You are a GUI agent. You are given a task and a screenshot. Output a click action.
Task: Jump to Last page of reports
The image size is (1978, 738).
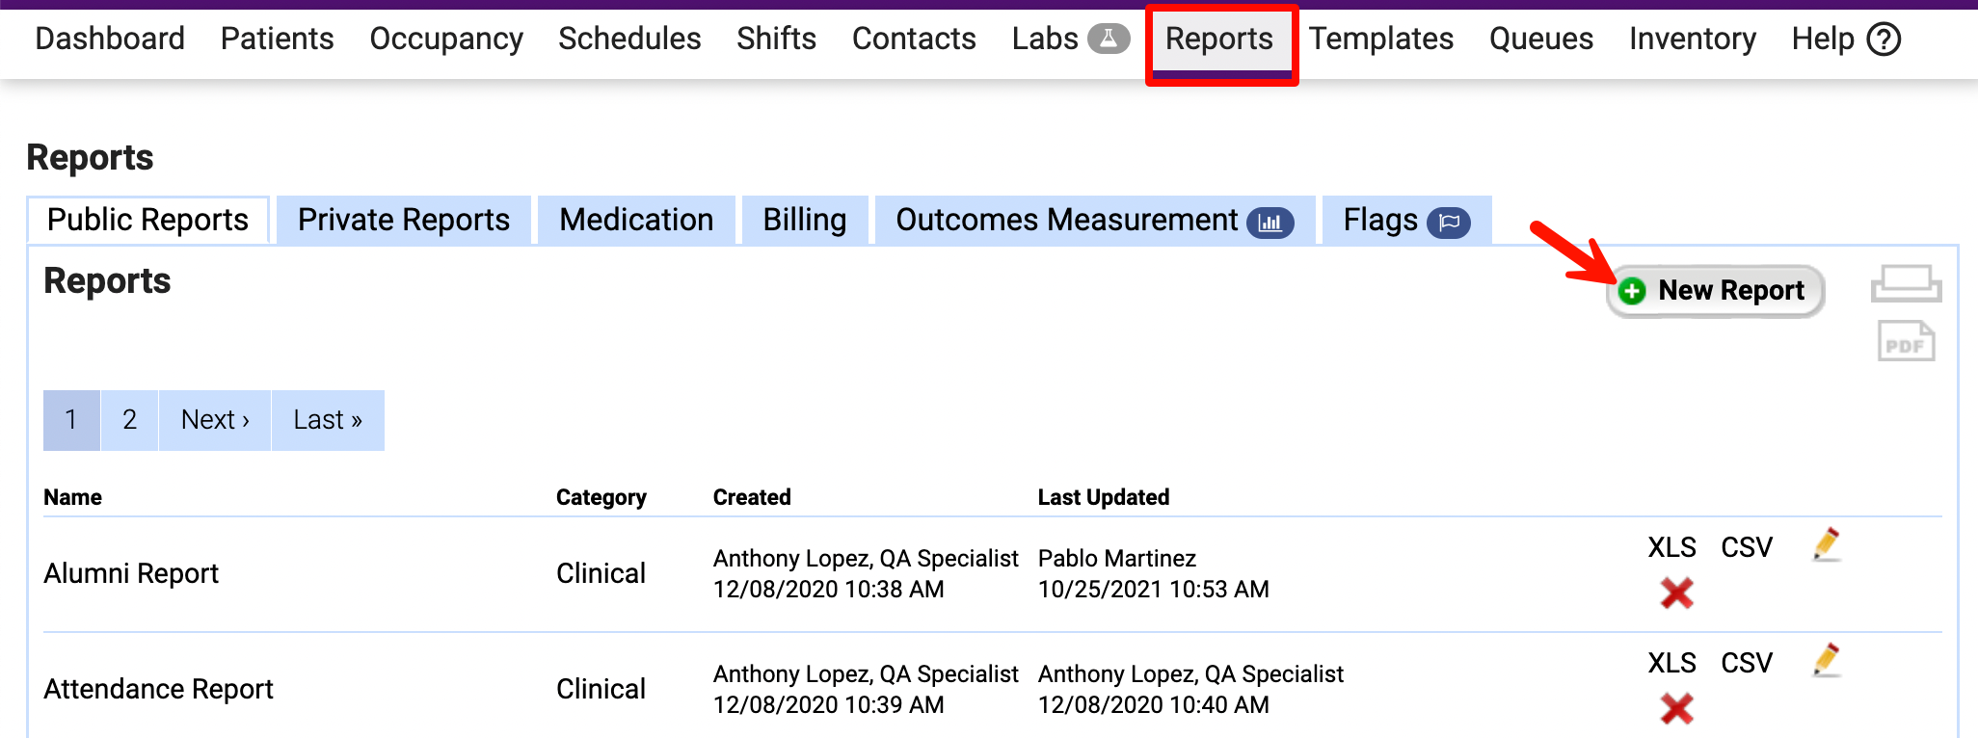328,420
